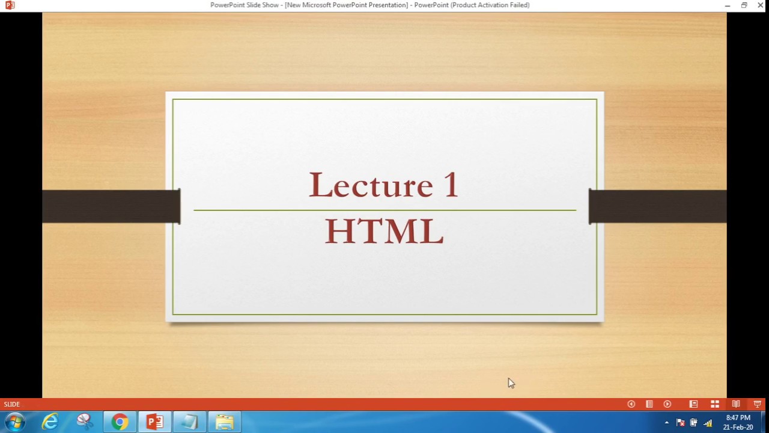The height and width of the screenshot is (433, 769).
Task: Show hidden system tray icons
Action: 666,423
